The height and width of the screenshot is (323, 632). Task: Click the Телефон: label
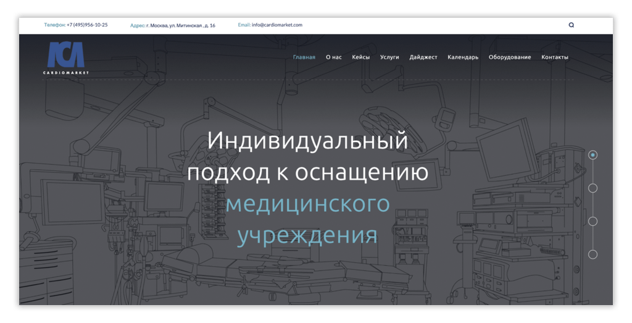55,25
